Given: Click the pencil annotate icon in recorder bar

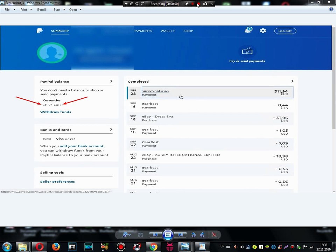Looking at the screenshot, I should coord(187,4).
